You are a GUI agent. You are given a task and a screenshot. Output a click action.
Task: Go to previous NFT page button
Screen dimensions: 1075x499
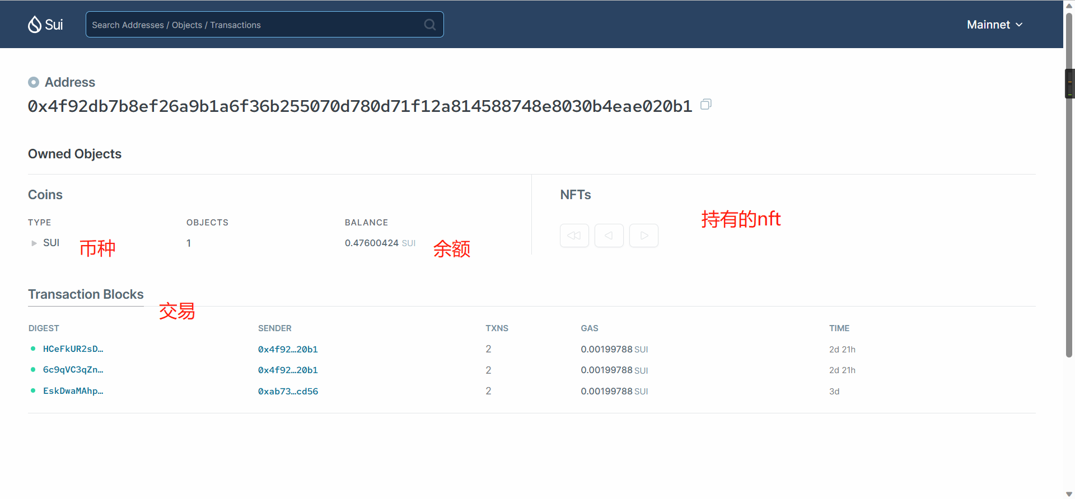(609, 236)
